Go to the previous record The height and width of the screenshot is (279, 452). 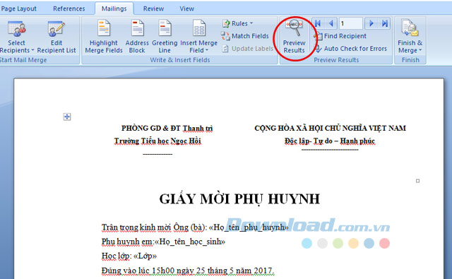pyautogui.click(x=331, y=23)
